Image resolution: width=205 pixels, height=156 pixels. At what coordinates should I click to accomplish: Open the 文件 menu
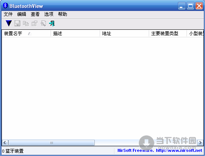pyautogui.click(x=8, y=14)
